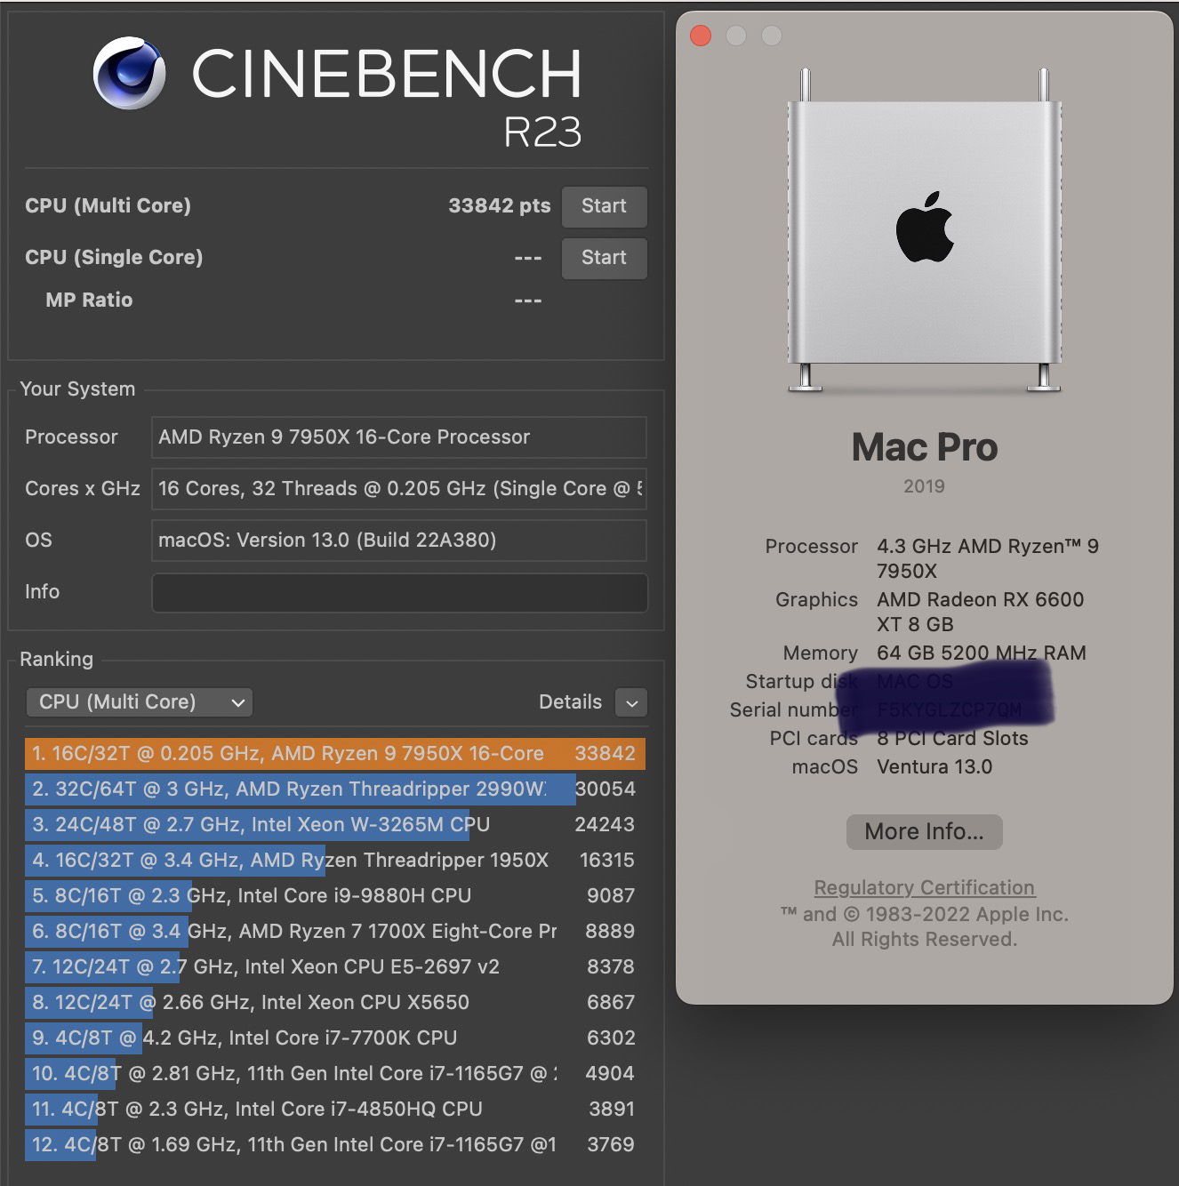Open More Info in About This Mac

tap(925, 832)
